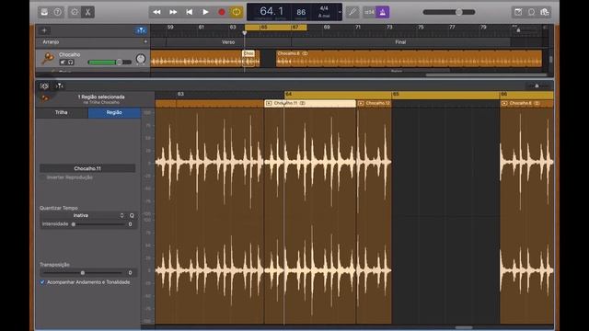Image resolution: width=589 pixels, height=331 pixels.
Task: Toggle Smart Controls knob button
Action: point(75,12)
